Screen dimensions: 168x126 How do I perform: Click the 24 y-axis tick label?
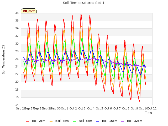coord(17,67)
